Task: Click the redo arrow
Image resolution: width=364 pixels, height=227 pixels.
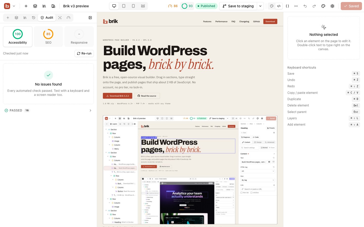Action: (314, 6)
